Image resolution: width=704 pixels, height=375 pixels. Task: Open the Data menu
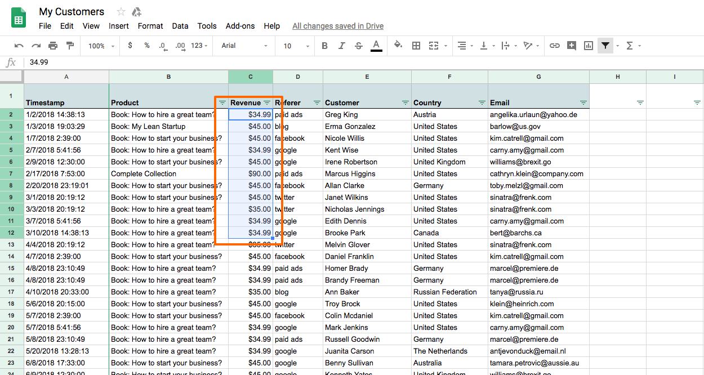tap(180, 26)
